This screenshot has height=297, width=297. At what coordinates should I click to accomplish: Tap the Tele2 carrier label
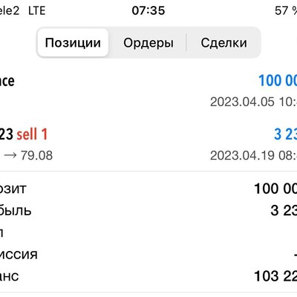[x=10, y=10]
